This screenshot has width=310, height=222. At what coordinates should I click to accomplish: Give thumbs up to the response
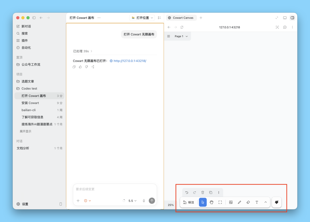coord(80,67)
